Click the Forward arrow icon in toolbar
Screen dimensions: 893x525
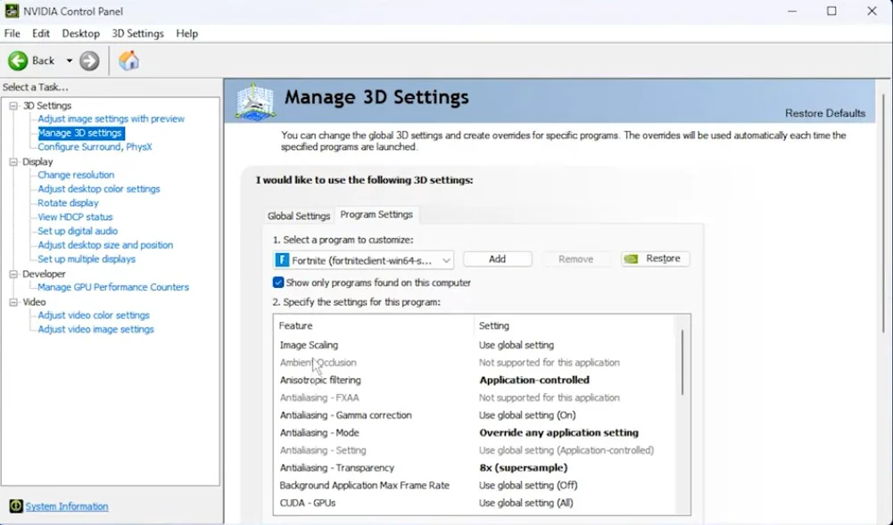click(89, 61)
